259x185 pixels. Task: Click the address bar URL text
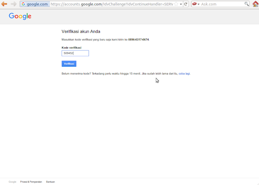112,4
